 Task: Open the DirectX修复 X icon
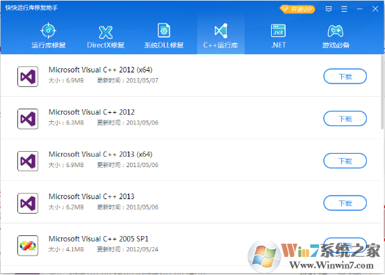[x=106, y=32]
